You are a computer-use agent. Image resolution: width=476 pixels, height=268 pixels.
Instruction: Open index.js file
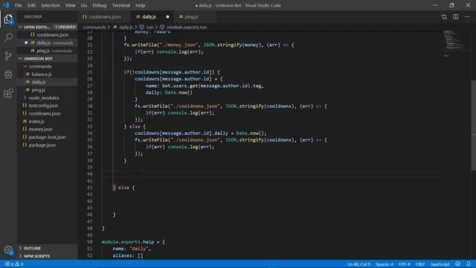coord(47,121)
